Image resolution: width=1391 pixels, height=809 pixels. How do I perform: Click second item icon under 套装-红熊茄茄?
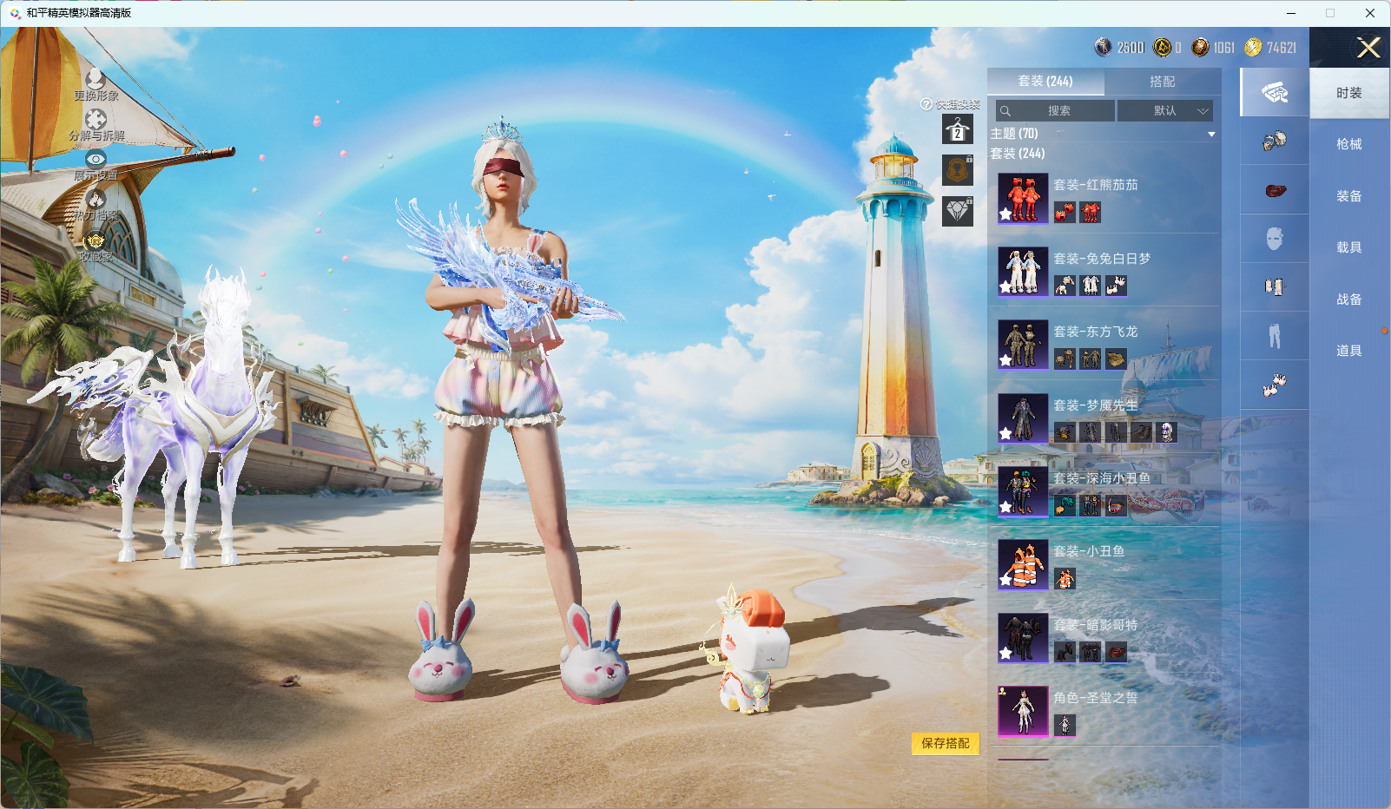1091,212
